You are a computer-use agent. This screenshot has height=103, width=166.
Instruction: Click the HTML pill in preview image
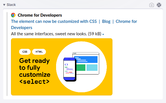pyautogui.click(x=39, y=52)
